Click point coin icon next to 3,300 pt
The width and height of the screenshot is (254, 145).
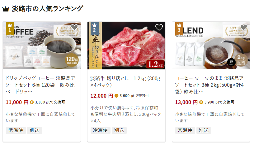[x=32, y=102]
